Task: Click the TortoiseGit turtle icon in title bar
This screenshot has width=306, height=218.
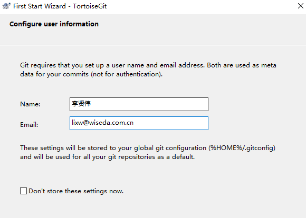Action: coord(6,6)
